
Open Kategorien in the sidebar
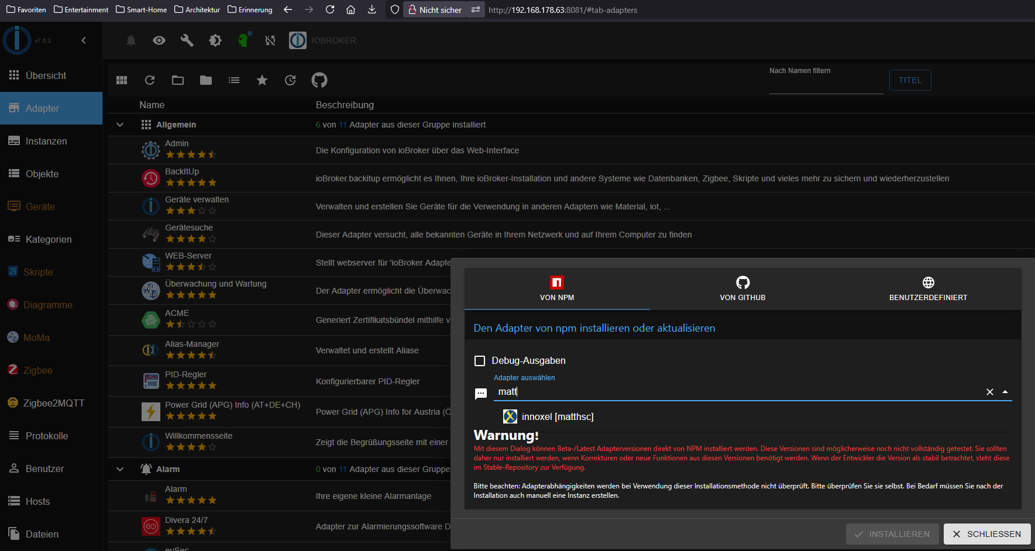tap(51, 239)
